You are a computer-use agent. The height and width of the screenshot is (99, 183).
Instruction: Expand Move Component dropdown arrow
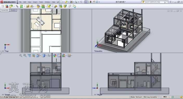(35, 6)
